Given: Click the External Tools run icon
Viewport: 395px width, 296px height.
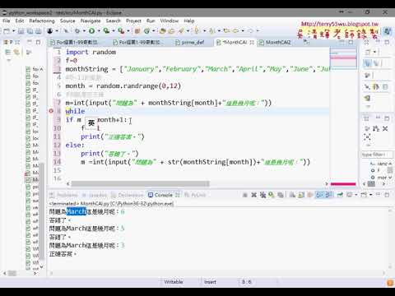Looking at the screenshot, I should pos(121,31).
